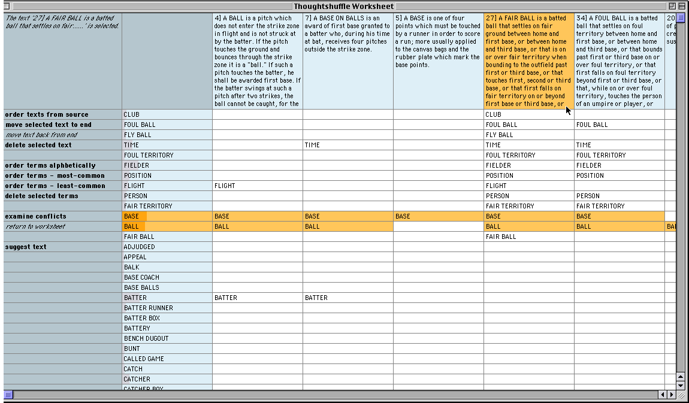Select BATTER RUNNER in the term list
Viewport: 689px width, 403px height.
167,308
